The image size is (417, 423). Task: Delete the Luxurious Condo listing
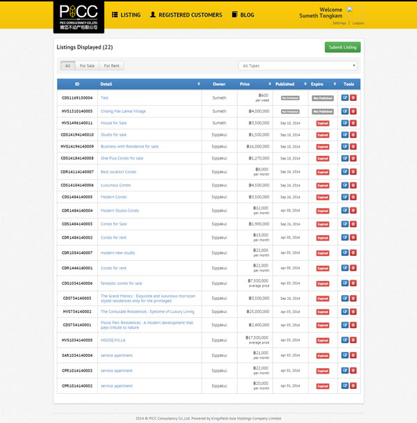point(353,185)
